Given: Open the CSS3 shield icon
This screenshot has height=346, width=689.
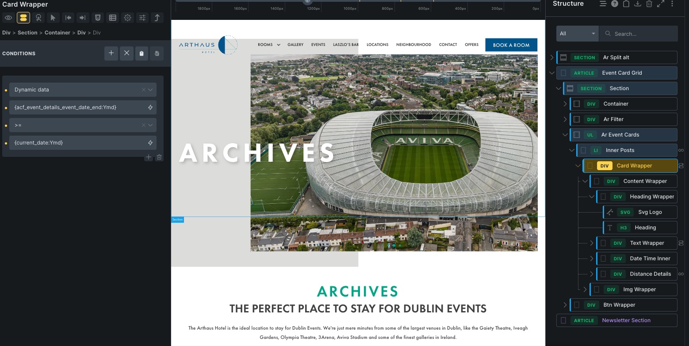Looking at the screenshot, I should (x=98, y=18).
